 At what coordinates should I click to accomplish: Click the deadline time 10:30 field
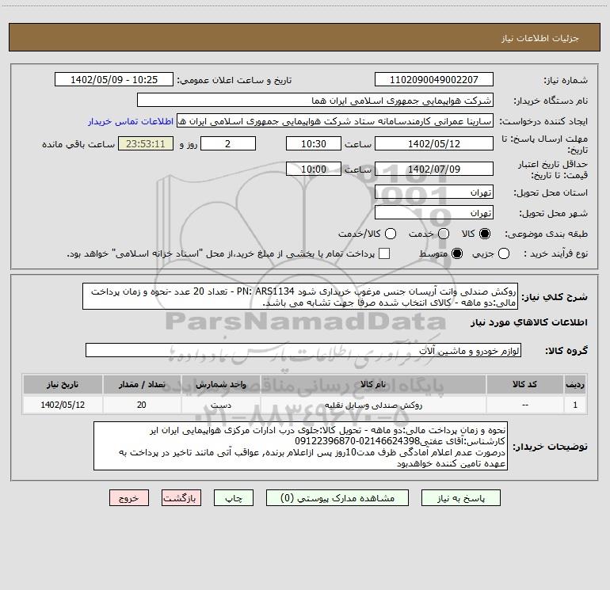314,144
